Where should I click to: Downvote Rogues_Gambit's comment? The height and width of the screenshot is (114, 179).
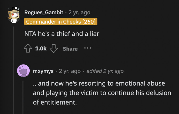tap(53, 49)
